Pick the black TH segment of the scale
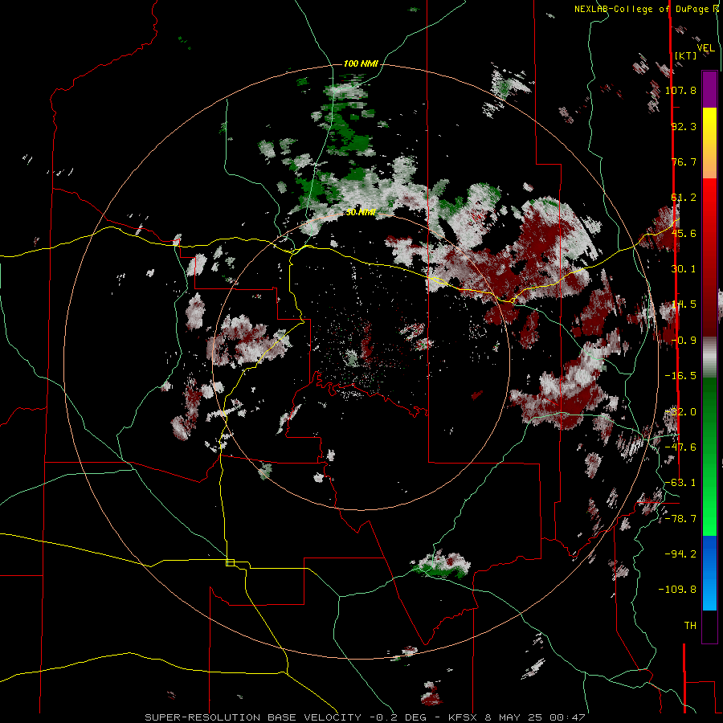Screen dimensions: 723x723 click(709, 627)
